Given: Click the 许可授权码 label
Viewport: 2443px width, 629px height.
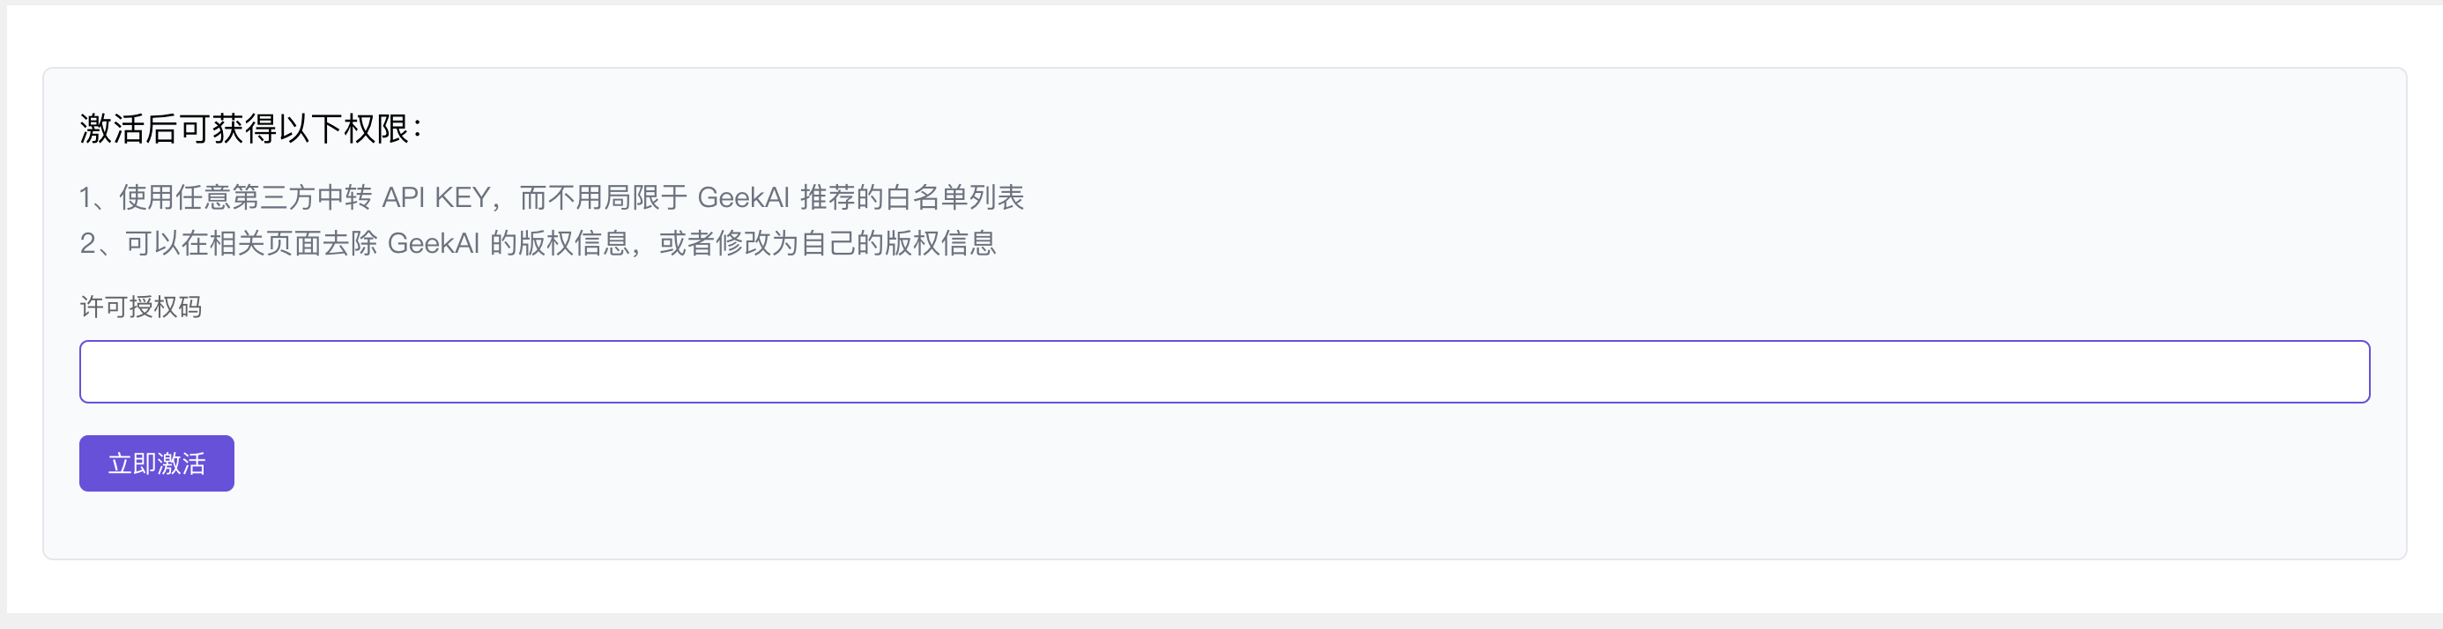Looking at the screenshot, I should (x=140, y=307).
